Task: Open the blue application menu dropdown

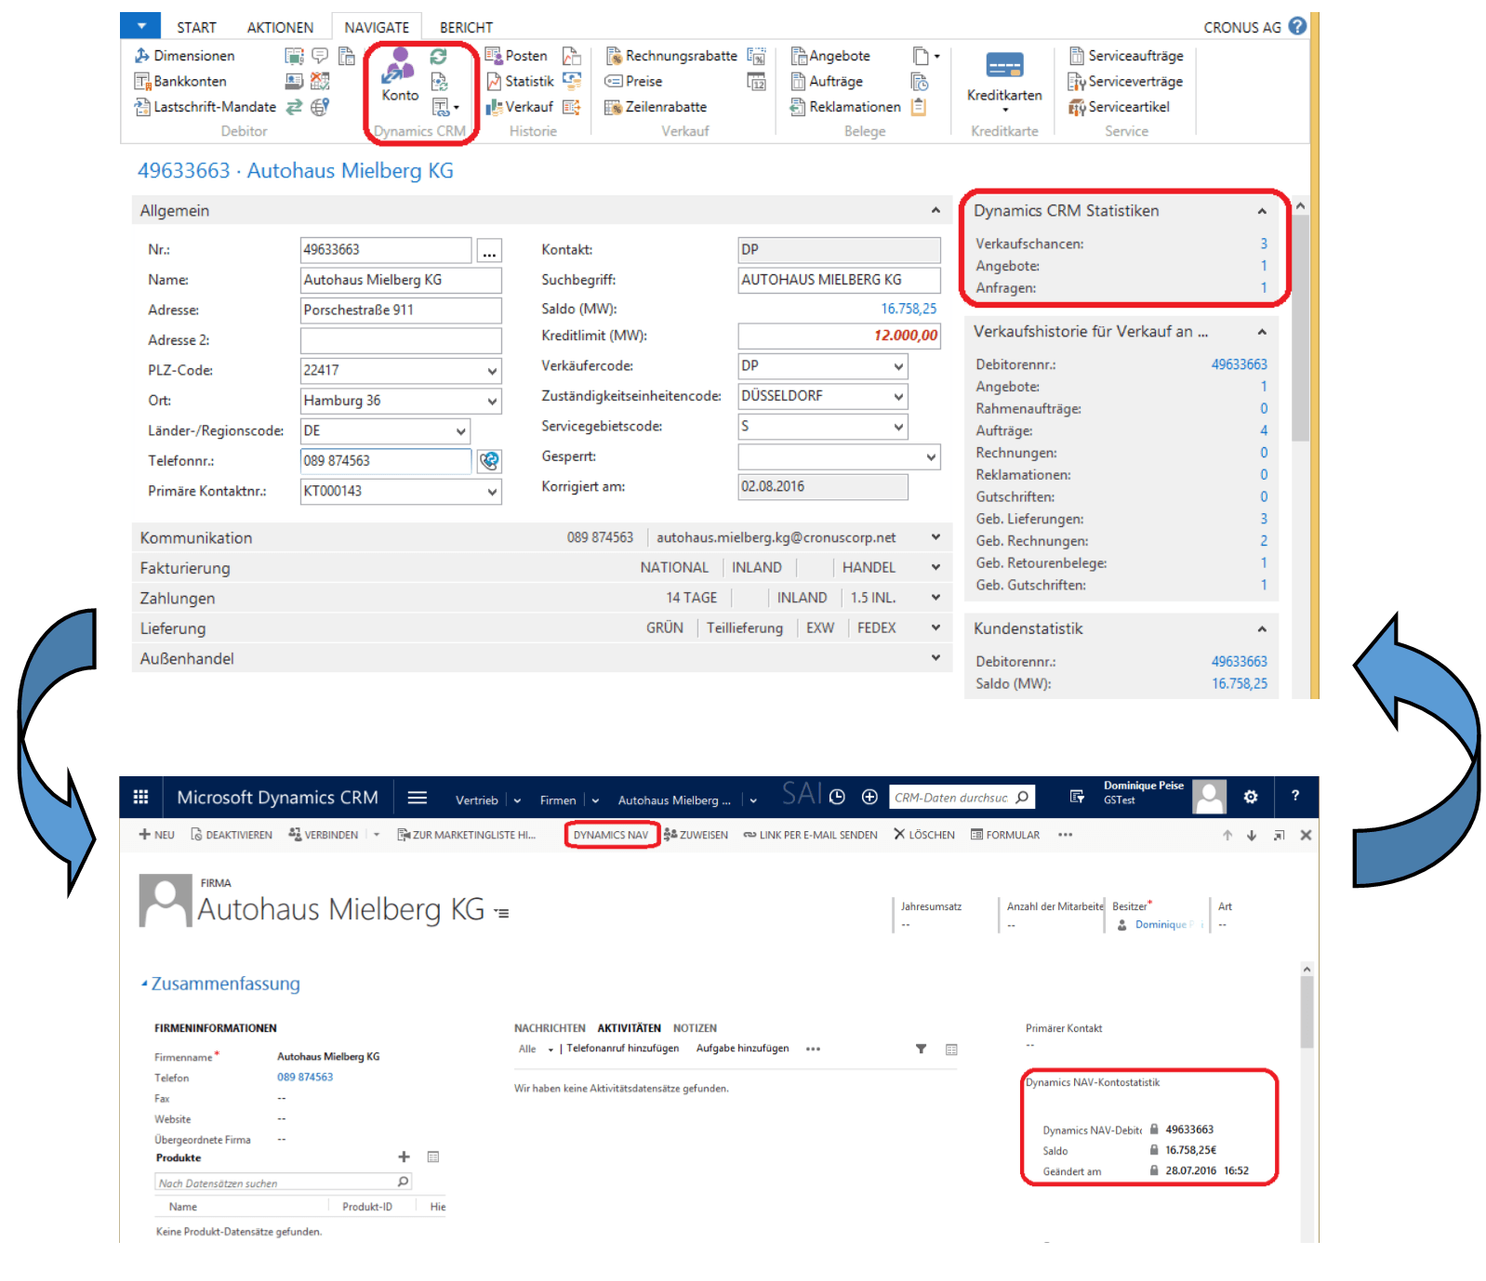Action: tap(140, 25)
